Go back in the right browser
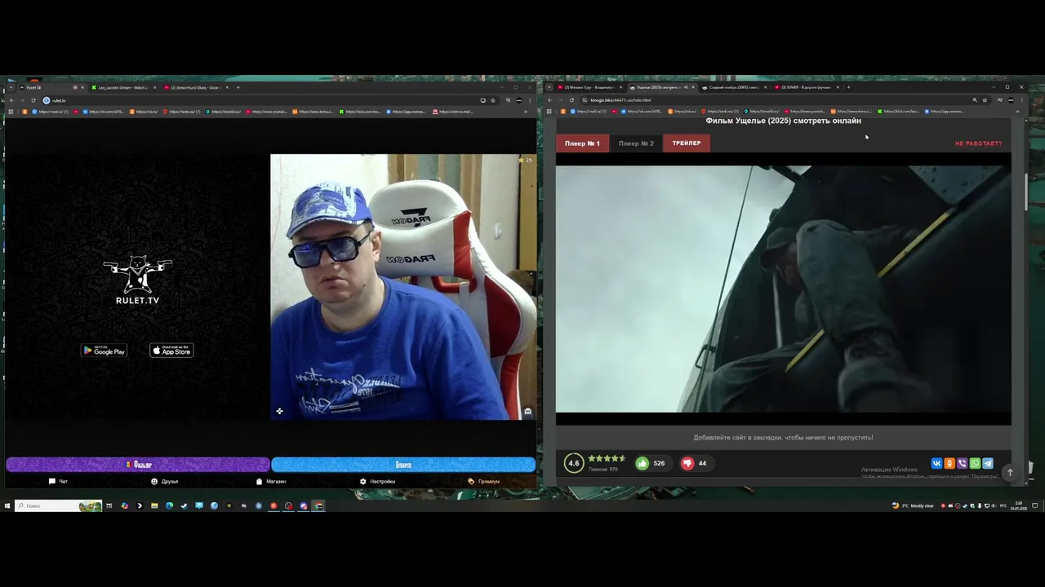The image size is (1045, 587). click(549, 100)
